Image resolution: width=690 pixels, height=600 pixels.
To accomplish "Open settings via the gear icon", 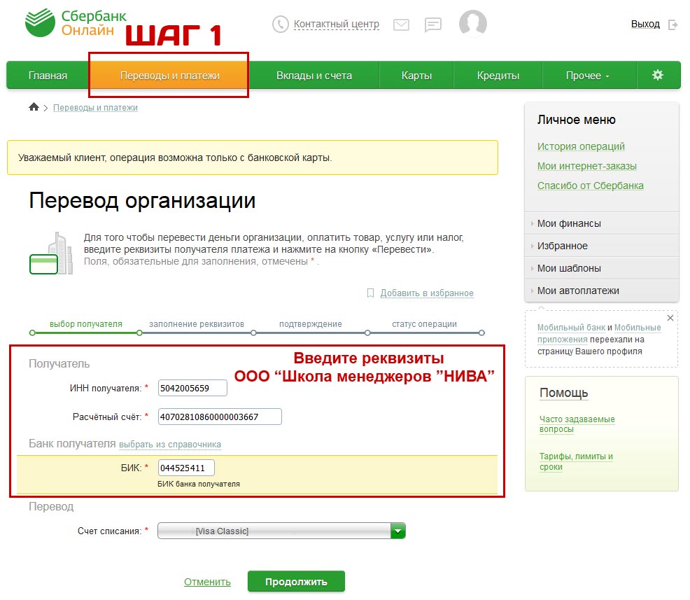I will [657, 75].
